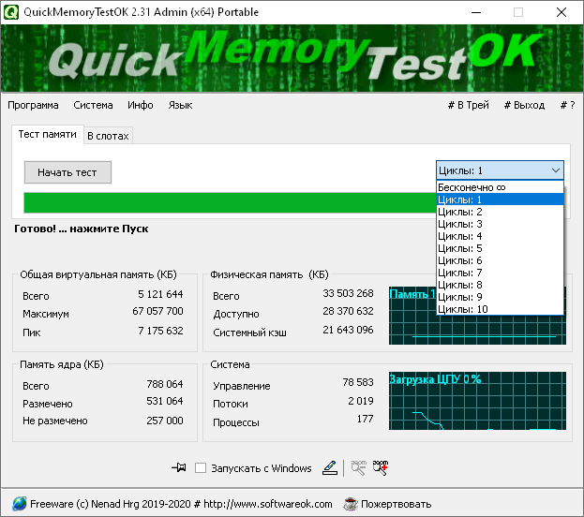Click the QuickMemoryTestOK title bar app icon

(x=11, y=12)
